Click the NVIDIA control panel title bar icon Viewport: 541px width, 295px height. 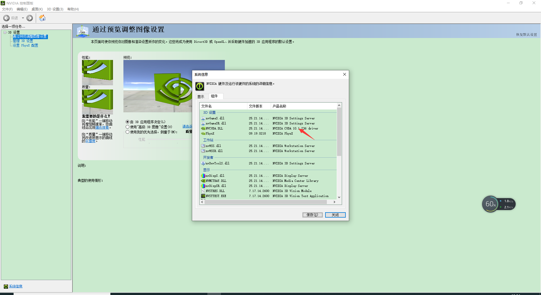[3, 3]
